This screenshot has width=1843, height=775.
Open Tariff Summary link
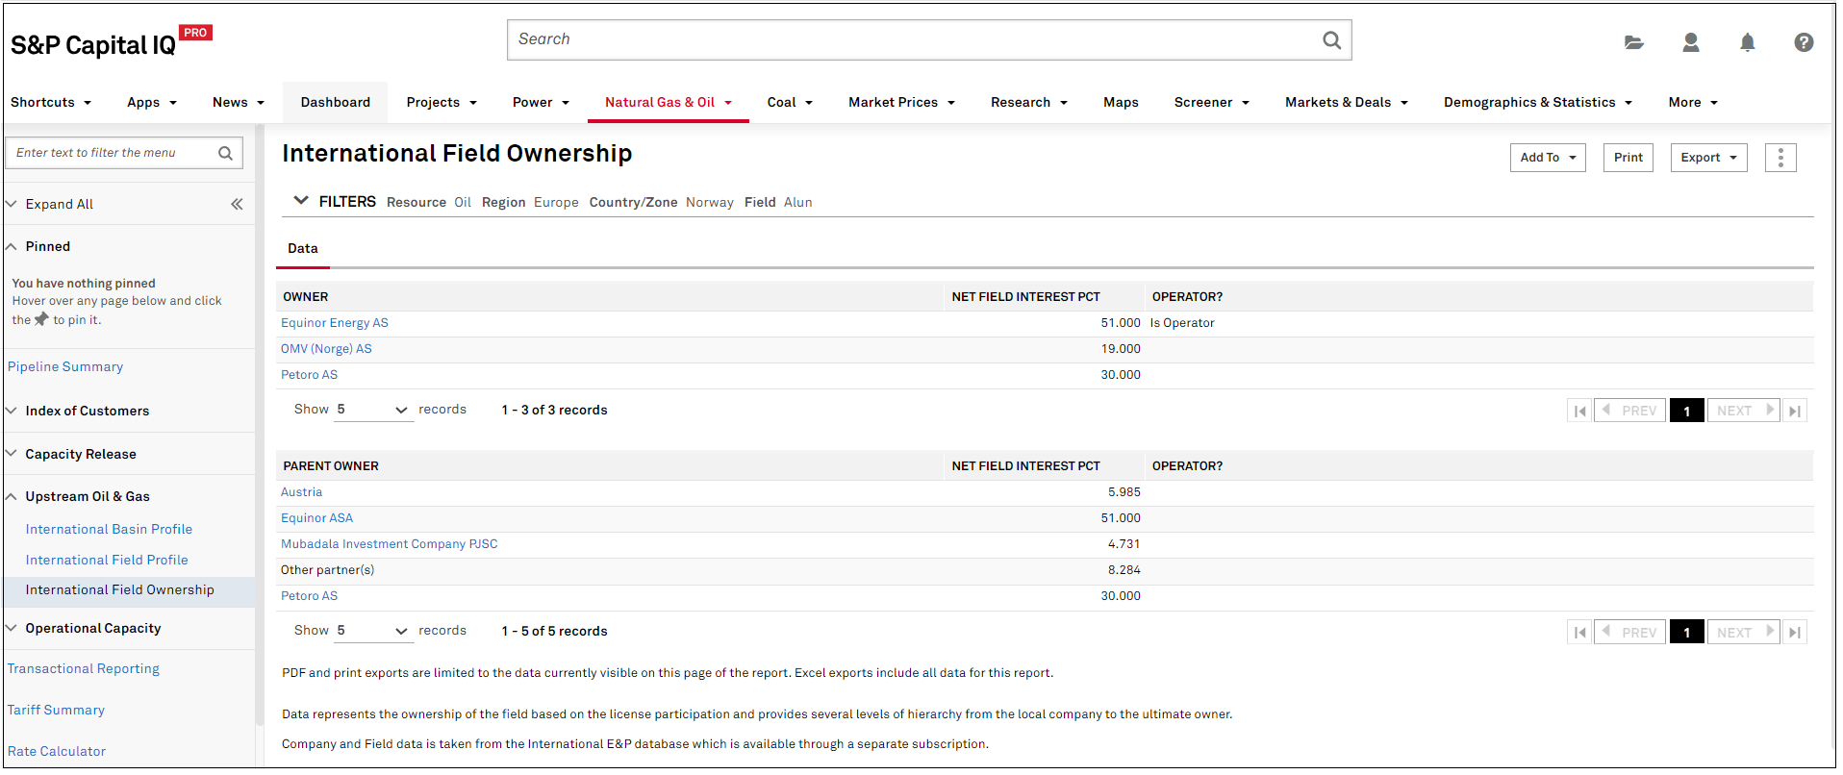pyautogui.click(x=56, y=711)
